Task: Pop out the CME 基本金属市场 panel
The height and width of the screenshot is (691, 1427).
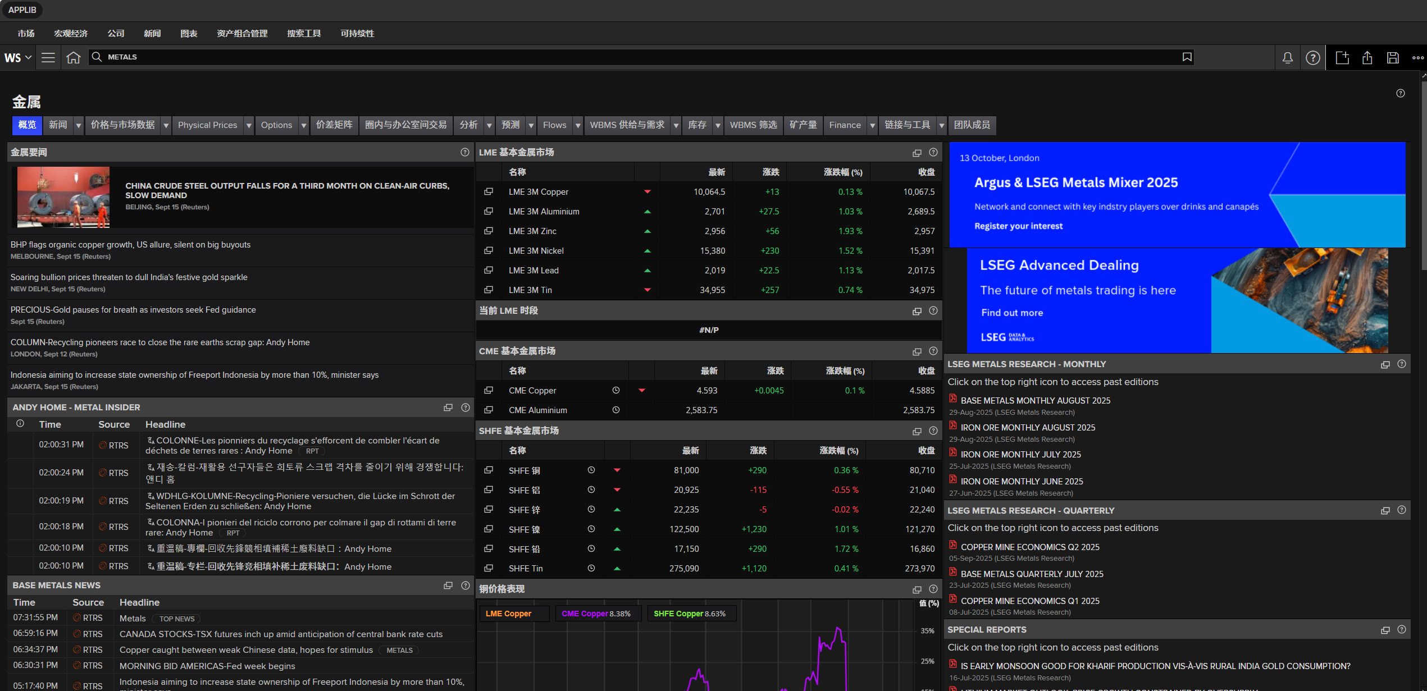Action: pyautogui.click(x=917, y=351)
